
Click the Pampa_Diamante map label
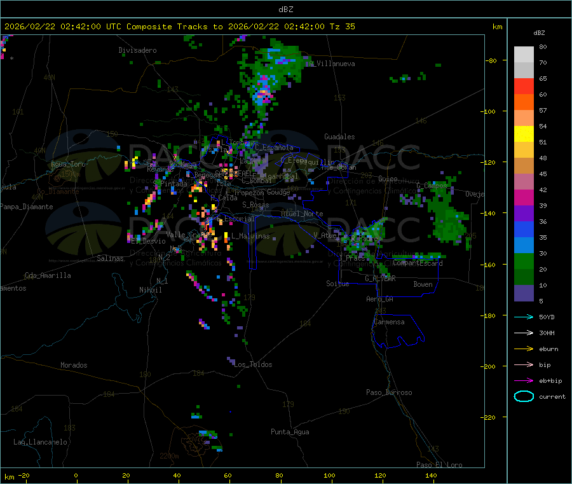(x=26, y=207)
